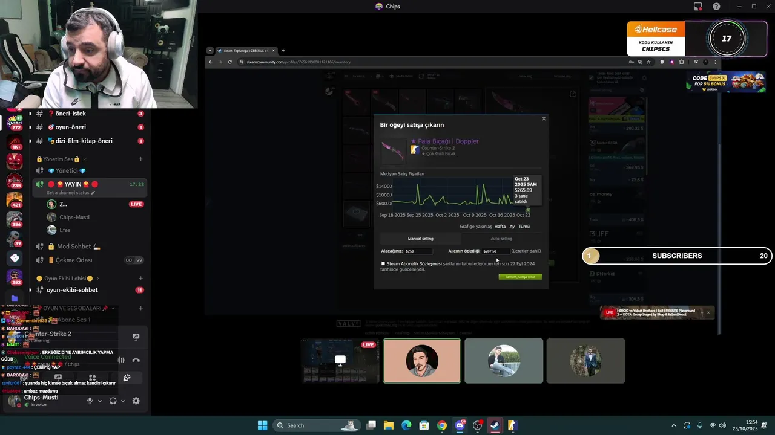This screenshot has width=775, height=435.
Task: Click the taskbar Search box
Action: coord(317,425)
